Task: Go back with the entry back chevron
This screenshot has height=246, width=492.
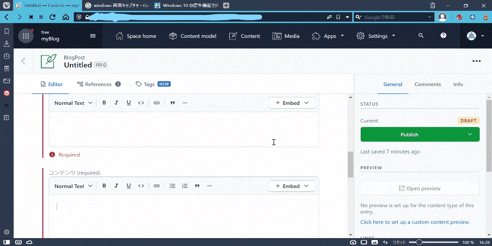Action: point(23,61)
